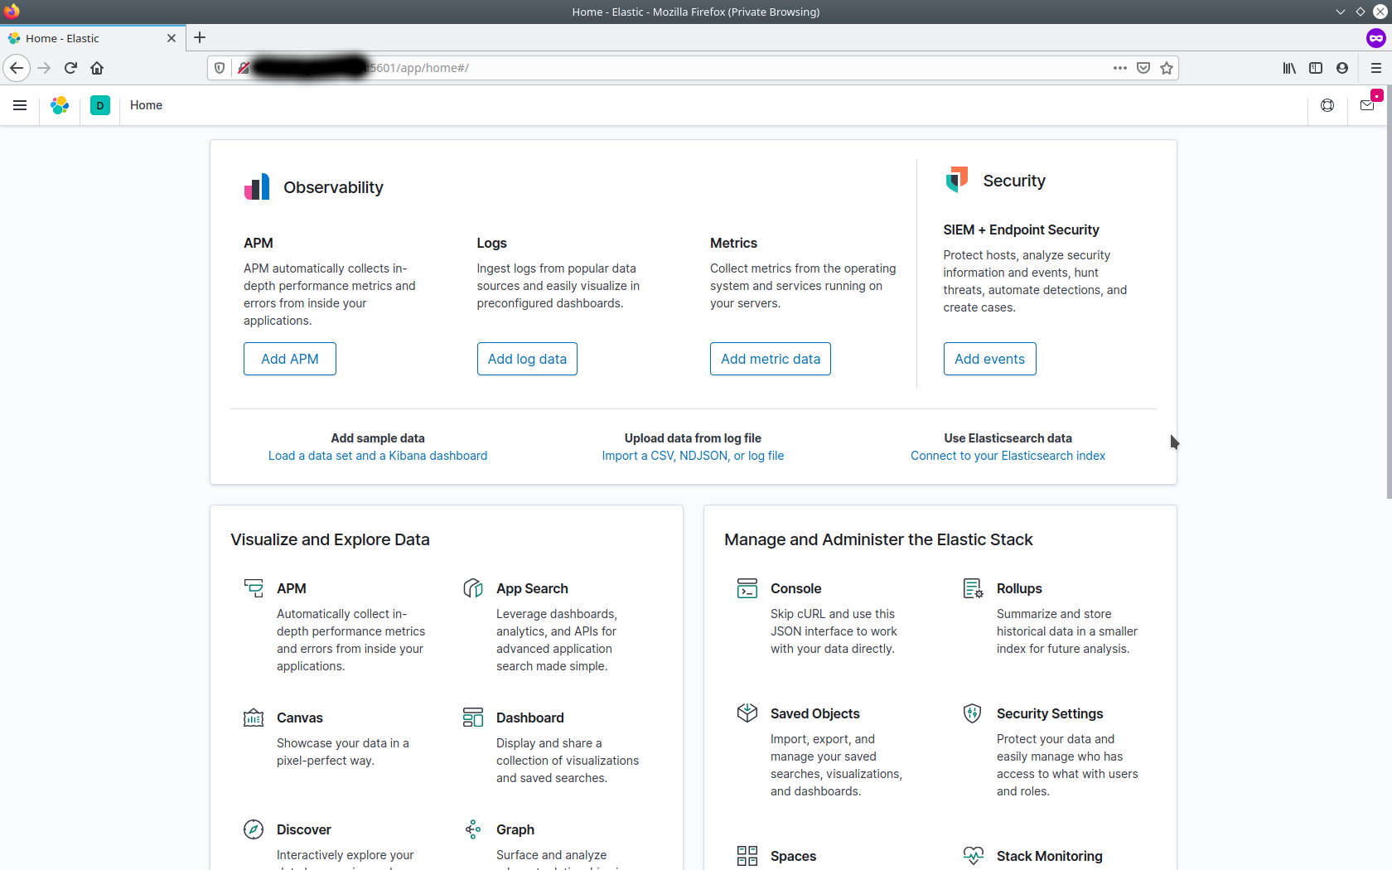Open the Canvas title

300,718
